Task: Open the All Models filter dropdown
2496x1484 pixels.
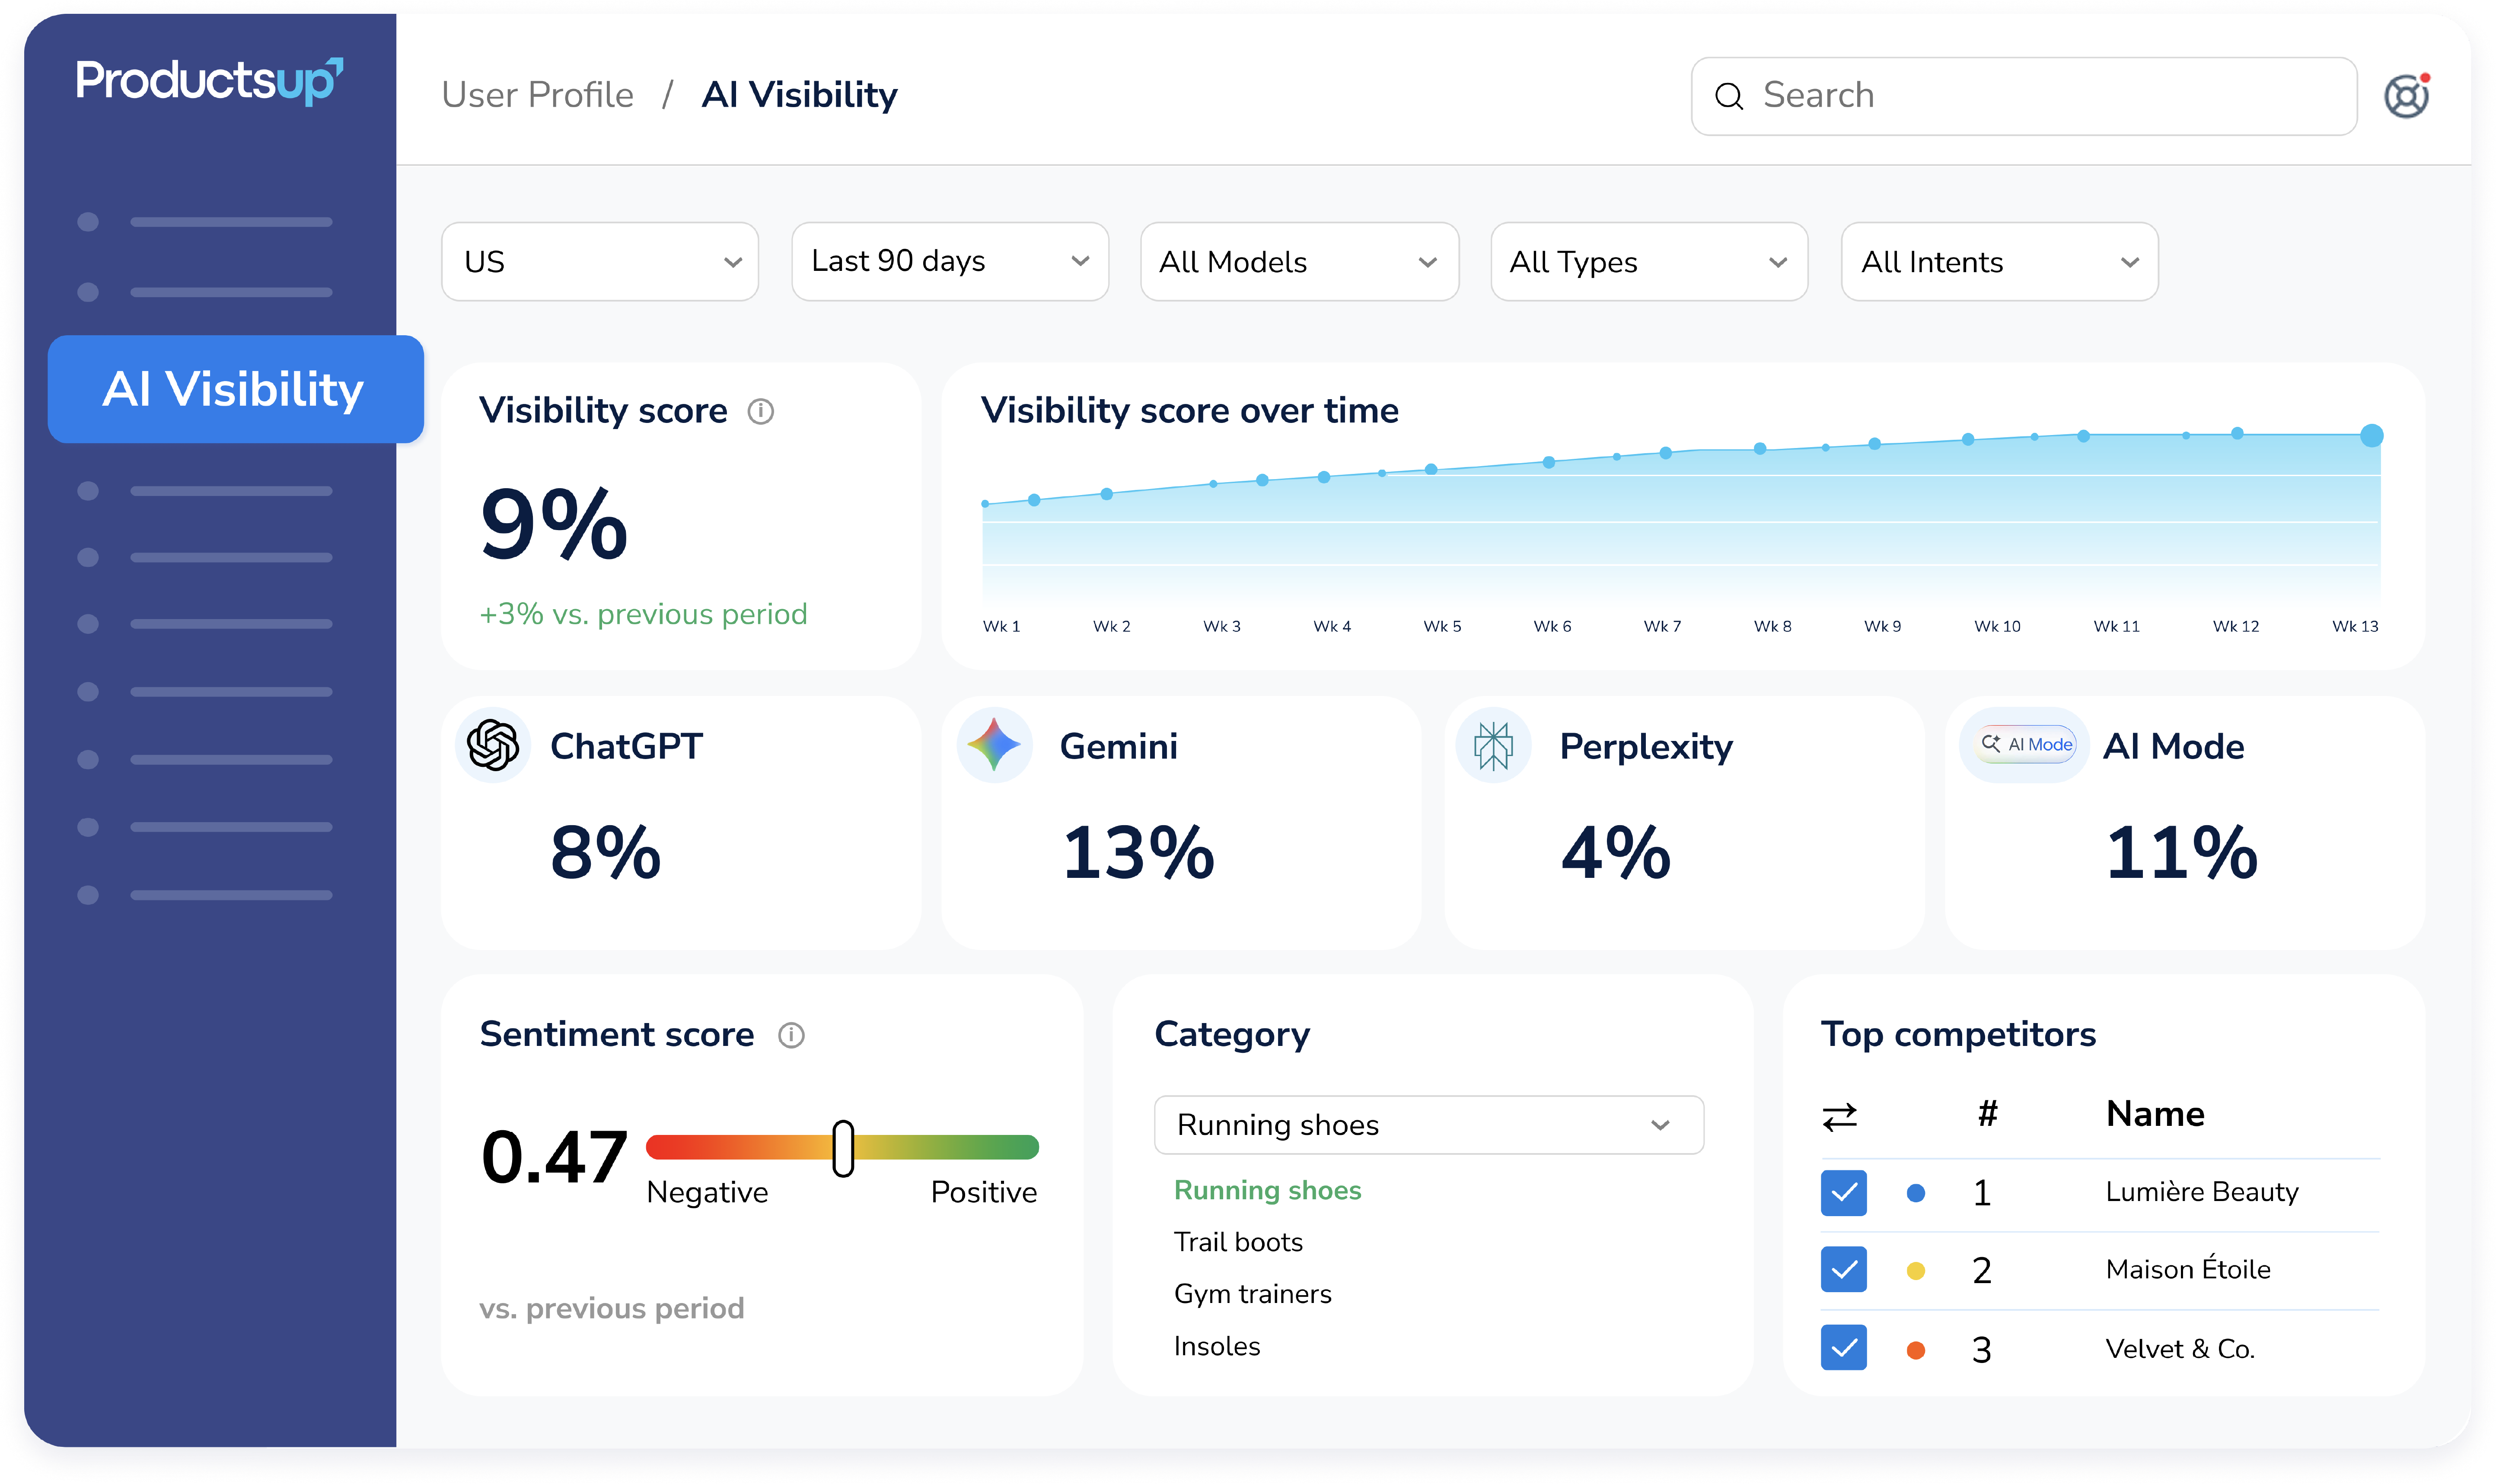Action: pos(1300,262)
